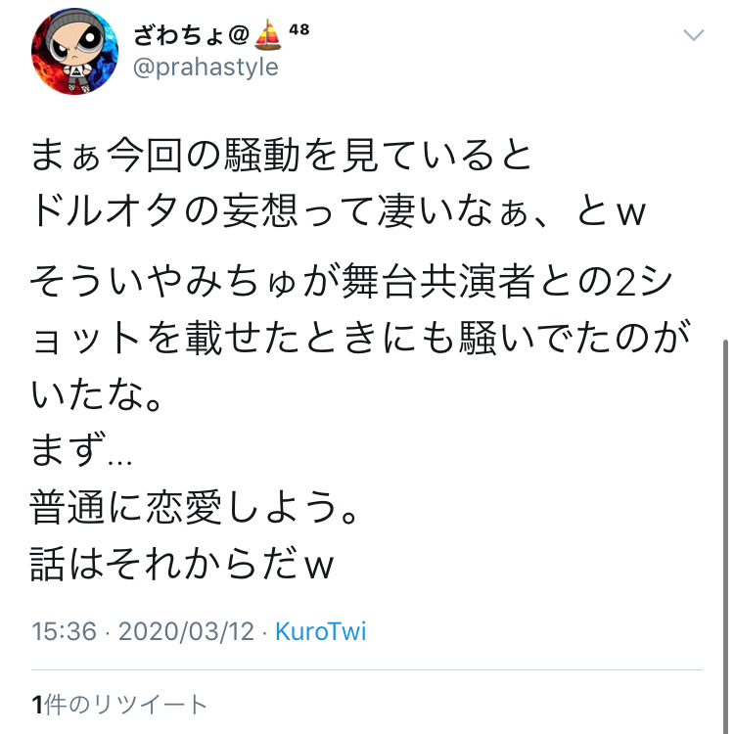Screen dimensions: 734x734
Task: View the 1件のリツイート list
Action: point(119,705)
